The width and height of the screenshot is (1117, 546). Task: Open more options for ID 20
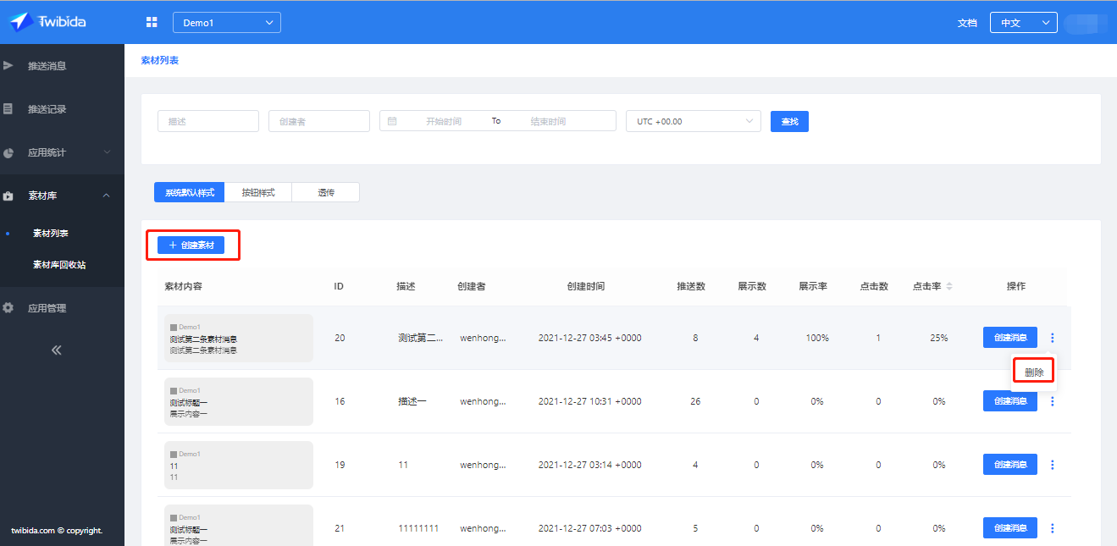tap(1053, 338)
